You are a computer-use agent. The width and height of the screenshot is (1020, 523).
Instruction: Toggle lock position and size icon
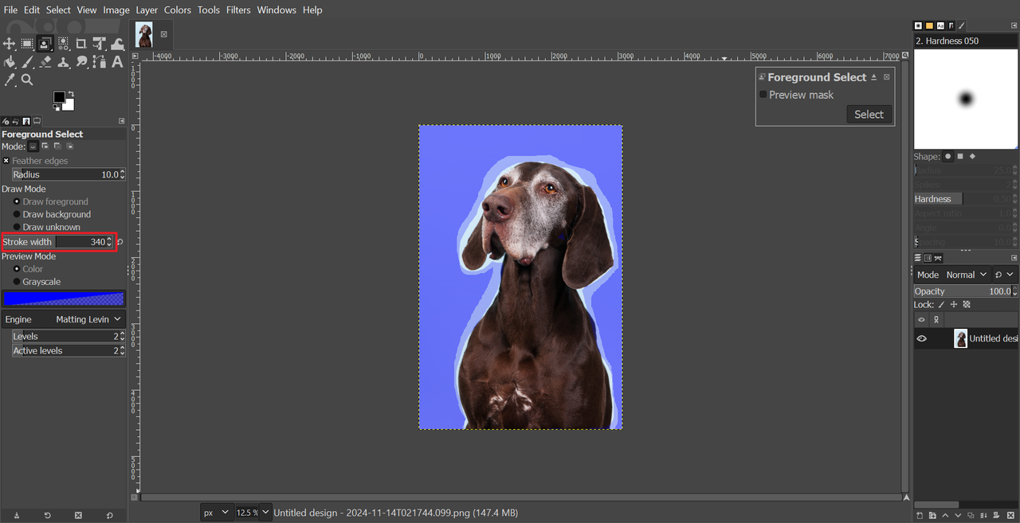point(954,304)
